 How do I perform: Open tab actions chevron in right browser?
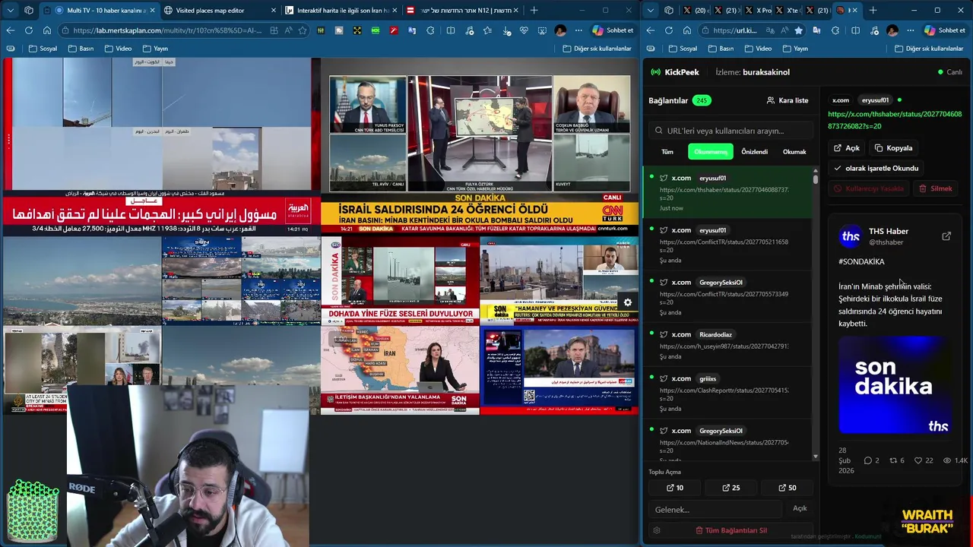pyautogui.click(x=651, y=10)
